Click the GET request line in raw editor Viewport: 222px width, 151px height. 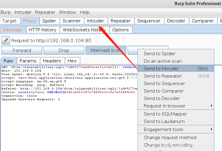69,67
